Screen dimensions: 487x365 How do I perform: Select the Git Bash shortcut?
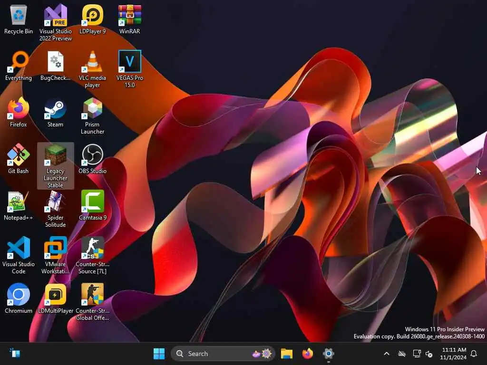point(19,159)
